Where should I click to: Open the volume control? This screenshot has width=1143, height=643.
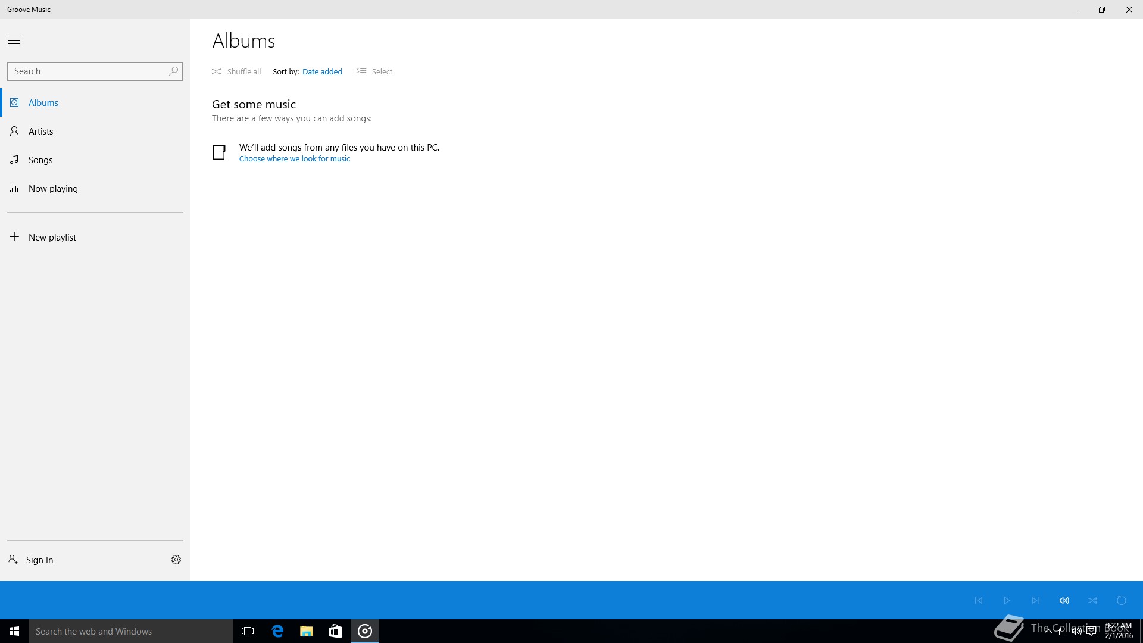tap(1064, 600)
